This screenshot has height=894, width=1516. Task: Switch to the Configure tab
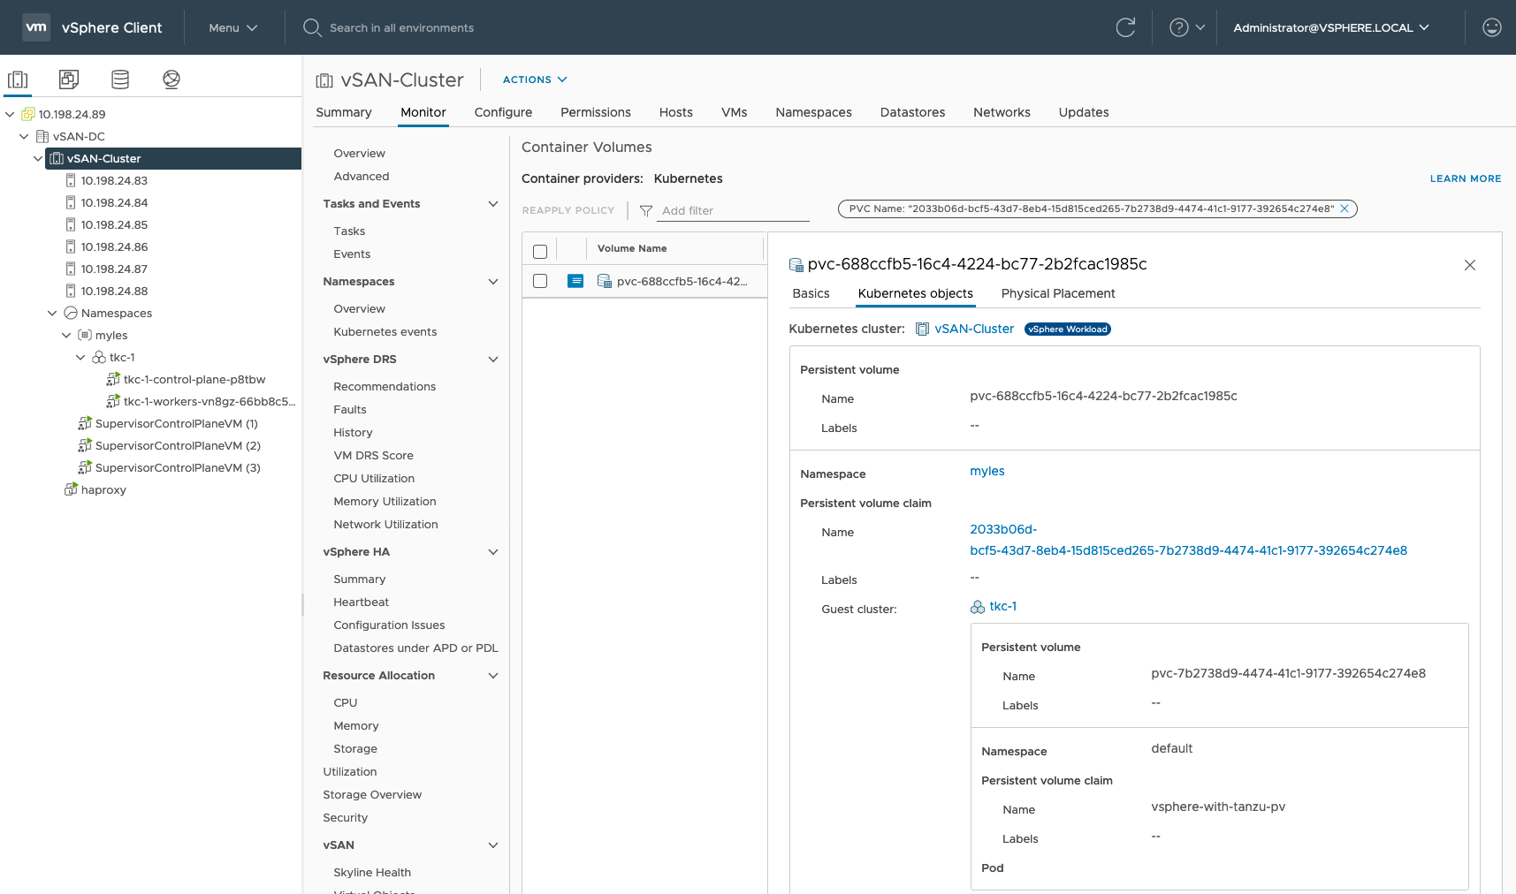point(503,112)
